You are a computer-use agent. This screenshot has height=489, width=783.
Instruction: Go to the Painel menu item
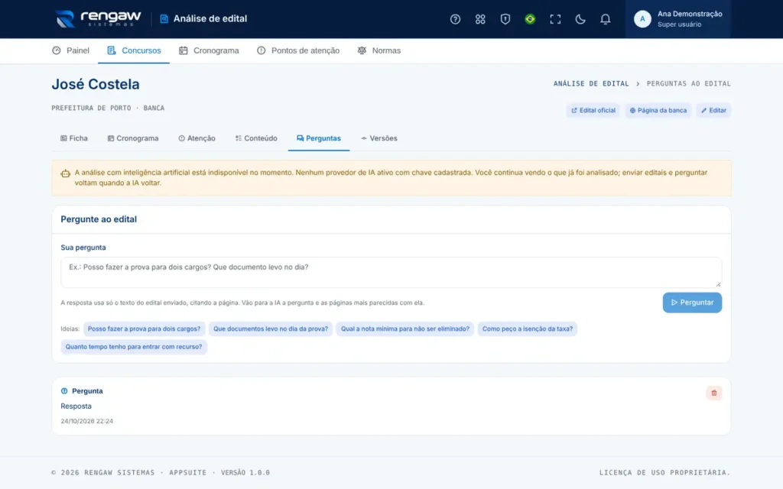click(x=70, y=50)
